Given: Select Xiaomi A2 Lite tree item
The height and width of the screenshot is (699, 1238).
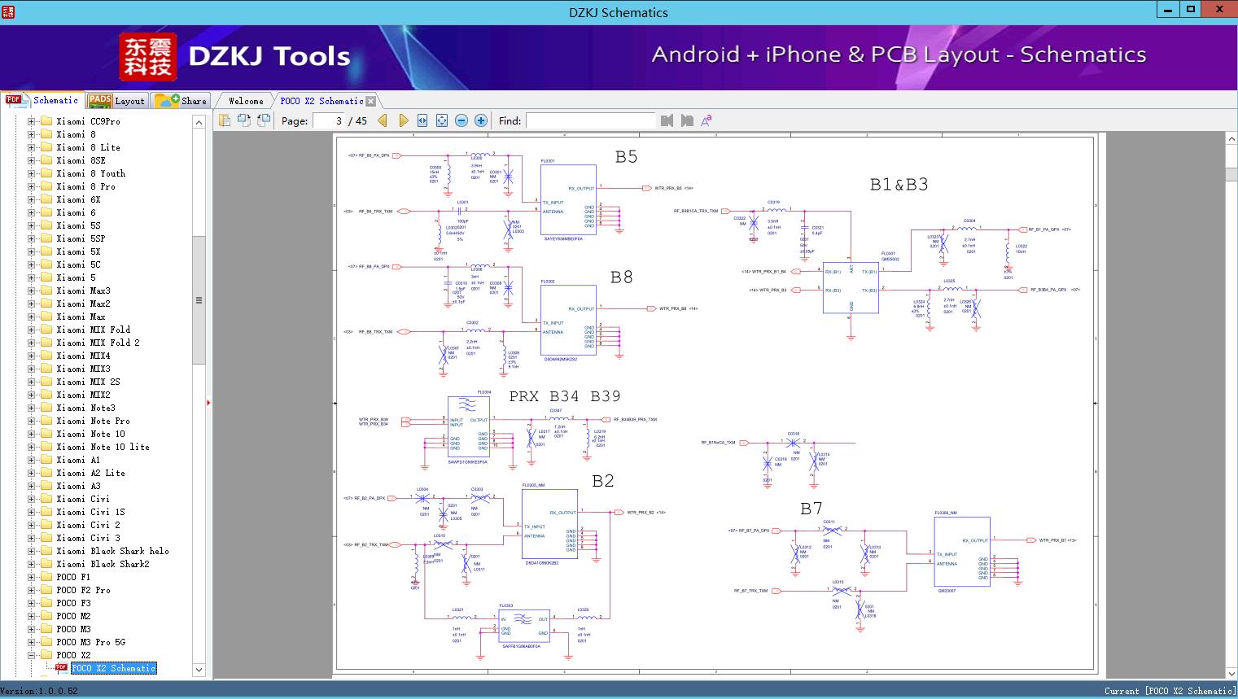Looking at the screenshot, I should click(x=90, y=473).
